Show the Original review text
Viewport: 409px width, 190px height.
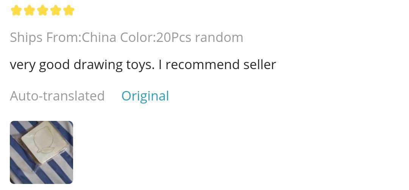[145, 96]
